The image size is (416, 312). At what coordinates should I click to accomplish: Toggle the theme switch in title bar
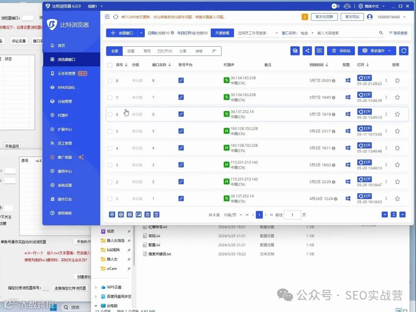pyautogui.click(x=335, y=6)
